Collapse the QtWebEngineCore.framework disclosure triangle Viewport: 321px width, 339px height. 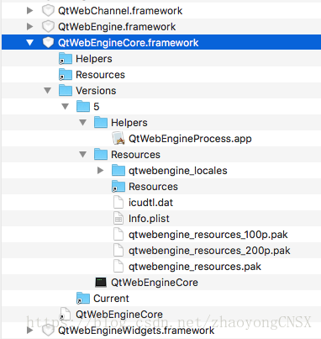[29, 43]
